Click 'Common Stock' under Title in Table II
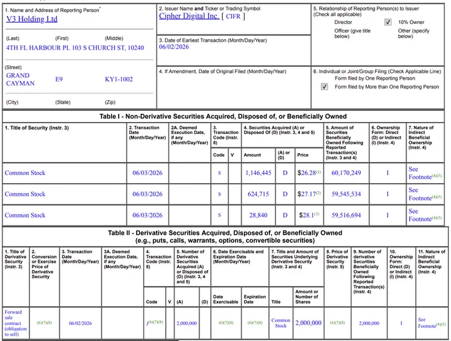 [x=281, y=323]
